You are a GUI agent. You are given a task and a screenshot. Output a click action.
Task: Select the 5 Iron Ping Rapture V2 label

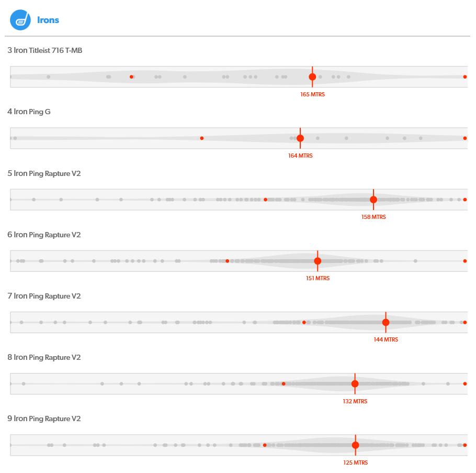pos(44,173)
